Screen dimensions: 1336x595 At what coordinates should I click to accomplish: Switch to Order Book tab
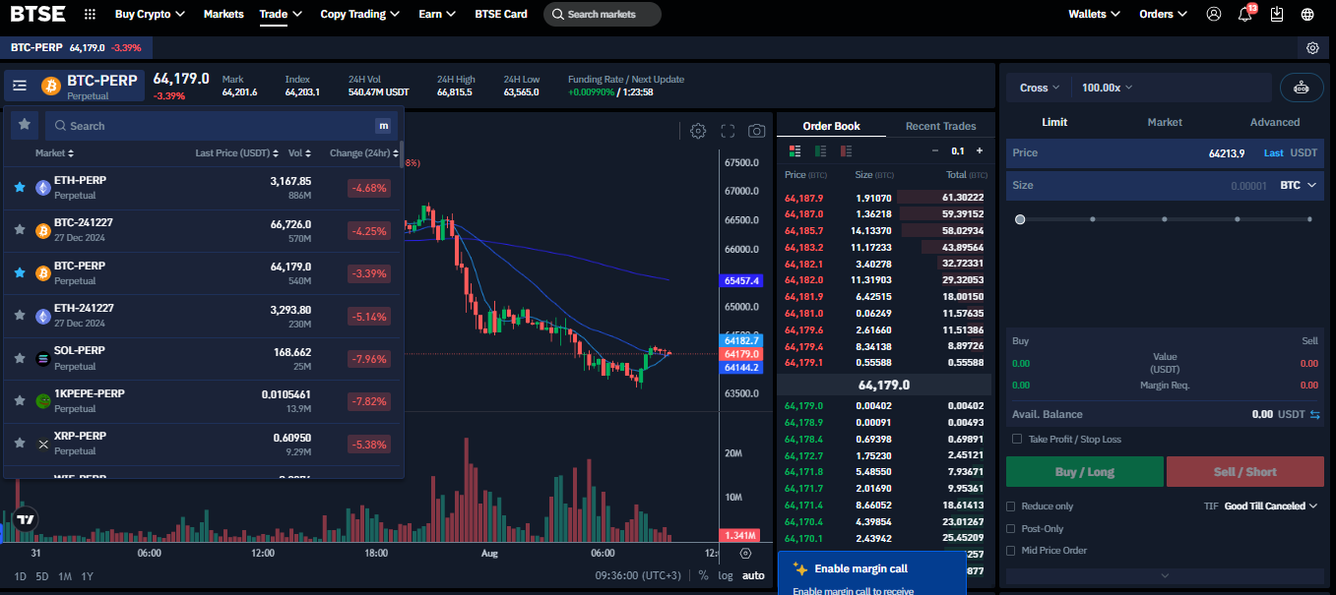831,126
